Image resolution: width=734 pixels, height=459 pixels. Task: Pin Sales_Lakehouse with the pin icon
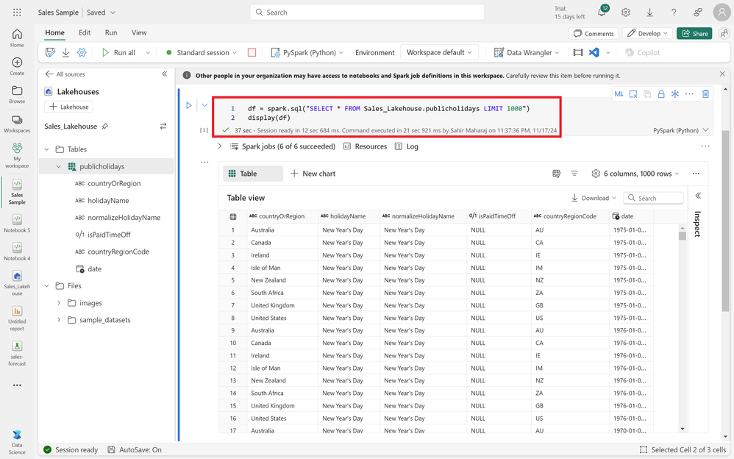tap(105, 127)
